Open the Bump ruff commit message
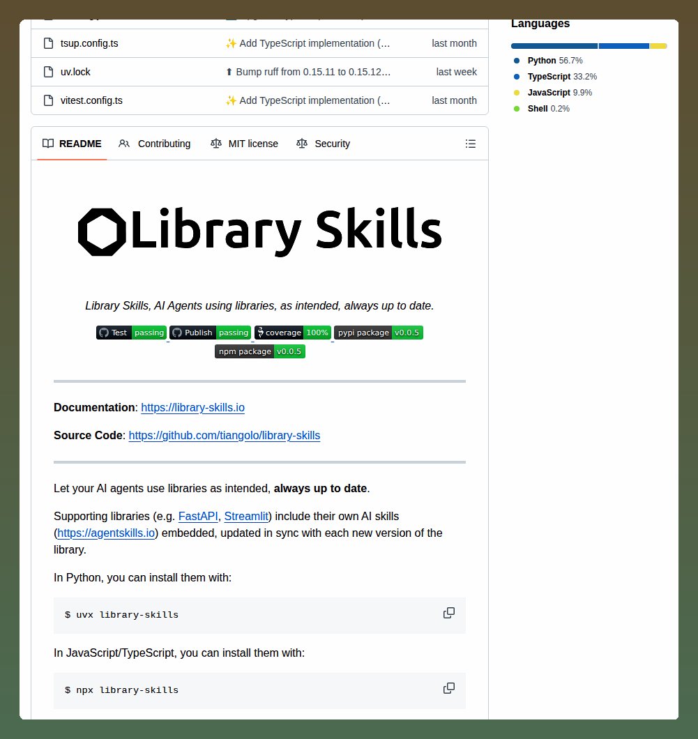Image resolution: width=698 pixels, height=739 pixels. click(308, 72)
